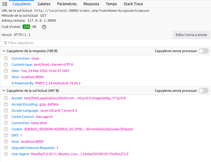
Task: Click help icon next to DNT header
Action: [x=6, y=135]
